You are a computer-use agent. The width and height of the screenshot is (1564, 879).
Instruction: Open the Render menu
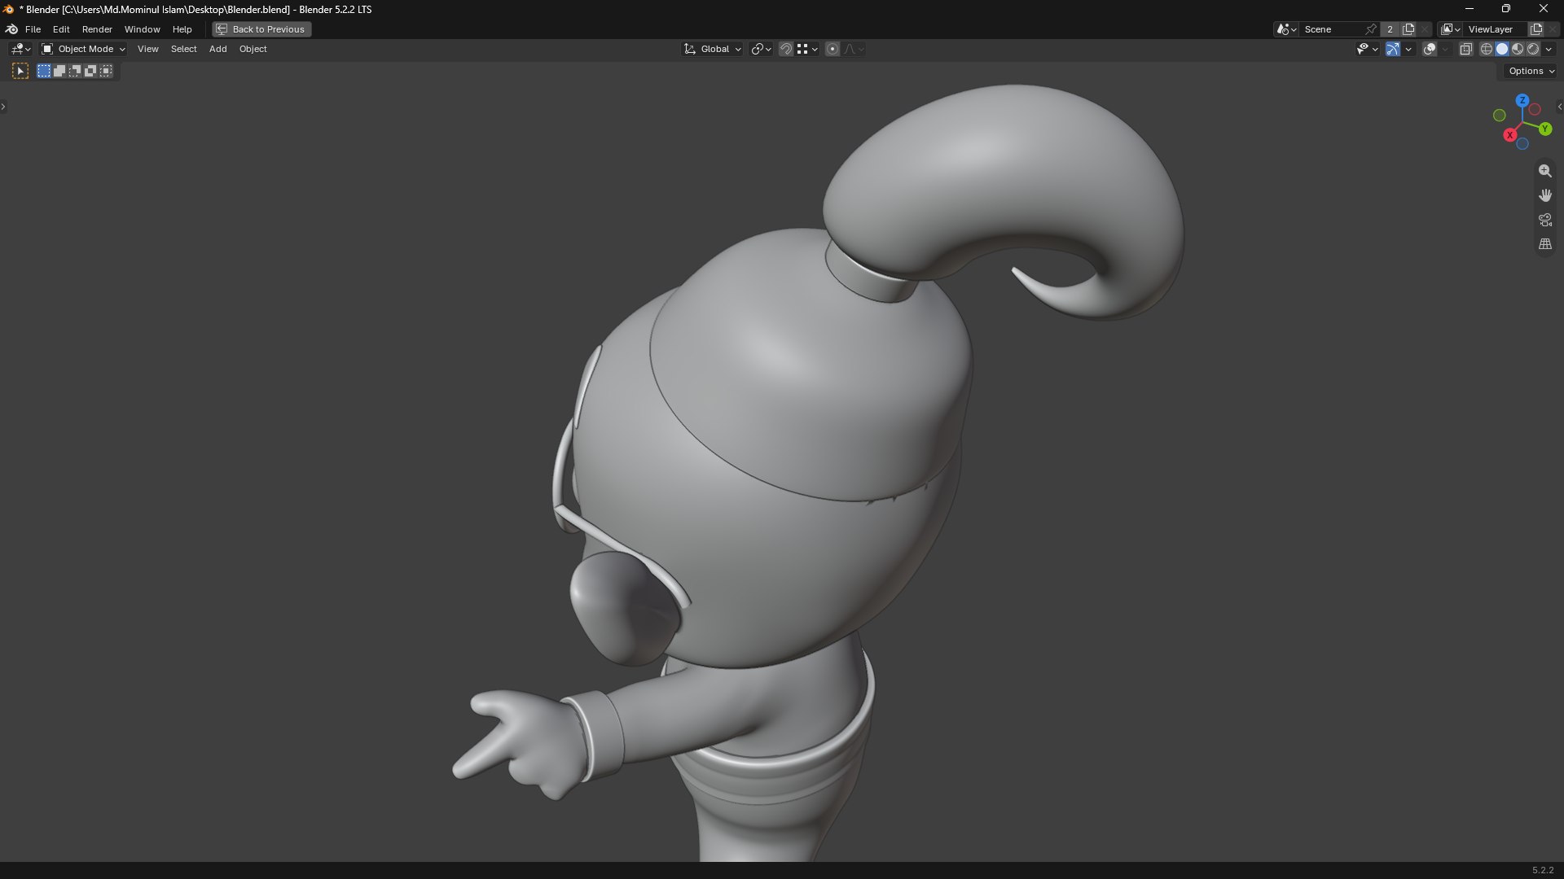coord(97,29)
